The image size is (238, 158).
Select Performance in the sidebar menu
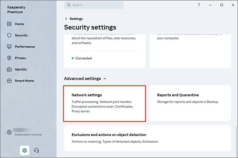[25, 47]
